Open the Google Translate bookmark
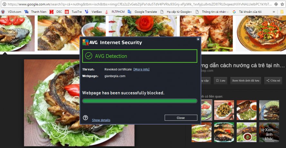Screen dimensions: 286x148 click(x=143, y=12)
